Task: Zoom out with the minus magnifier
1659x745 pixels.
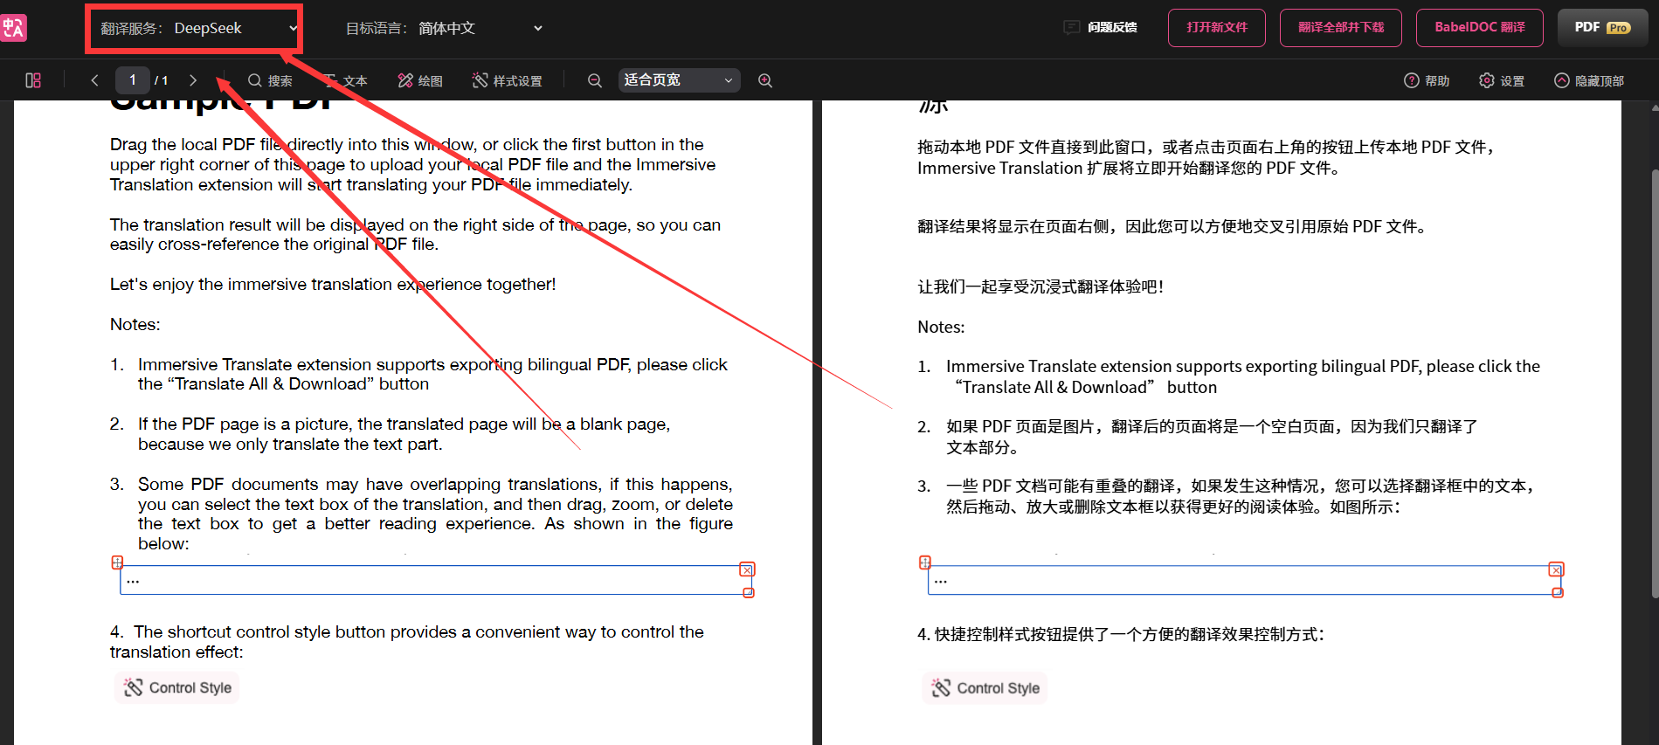Action: (595, 80)
